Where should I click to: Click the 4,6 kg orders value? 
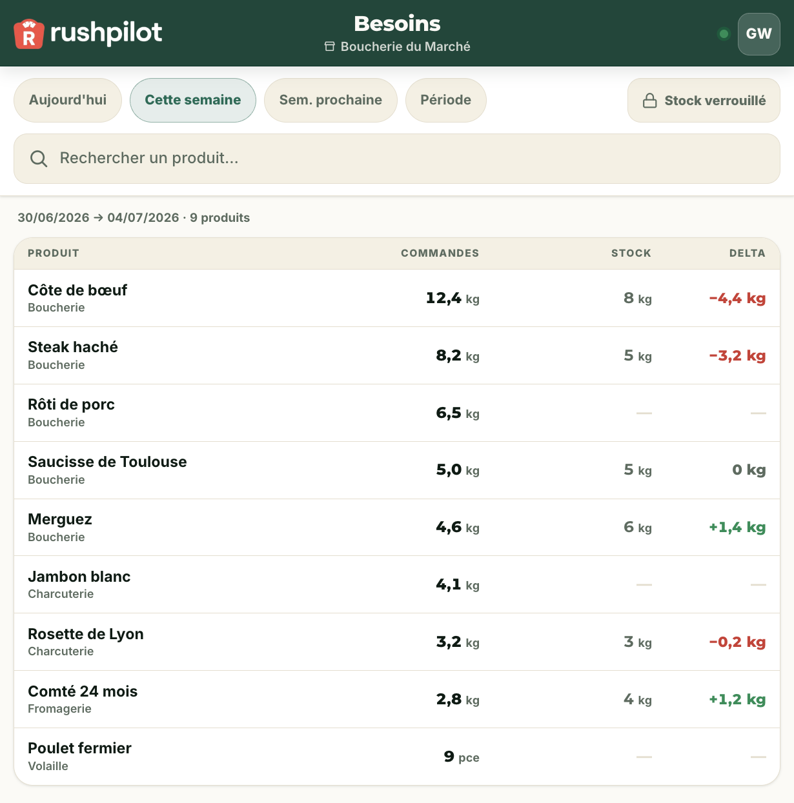458,528
